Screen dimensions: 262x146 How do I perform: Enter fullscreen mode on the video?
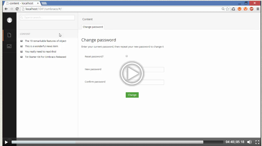[257, 142]
